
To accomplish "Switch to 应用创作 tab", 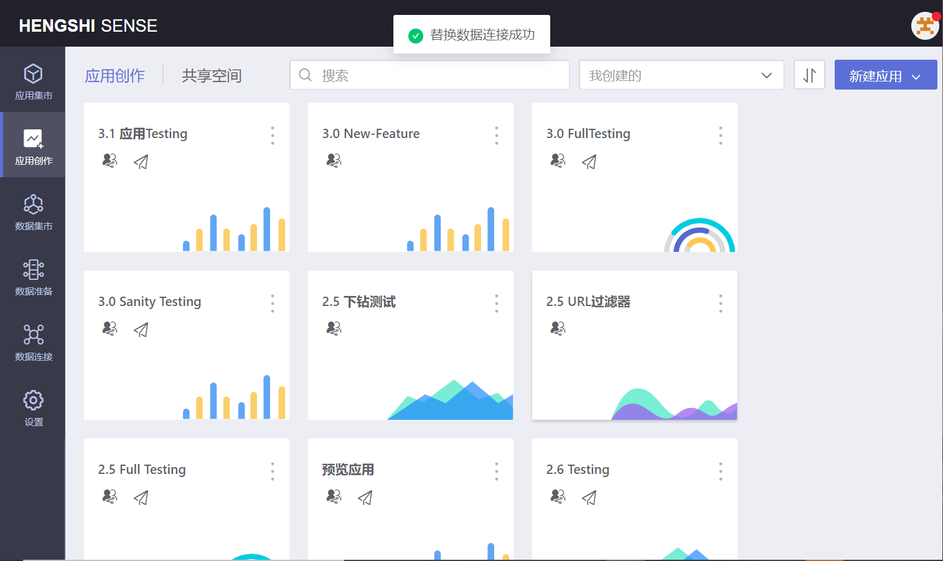I will (115, 76).
